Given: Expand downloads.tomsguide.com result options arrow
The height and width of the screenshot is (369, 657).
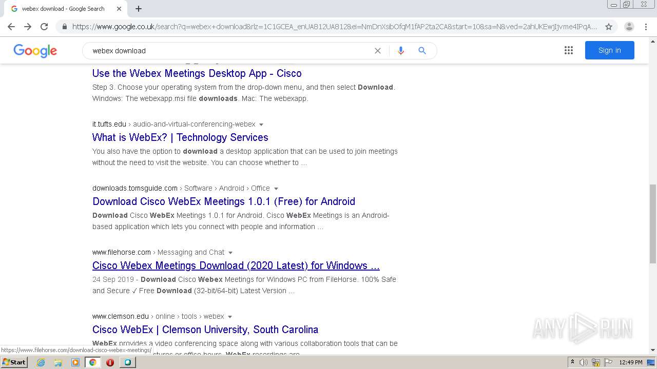Looking at the screenshot, I should click(276, 189).
